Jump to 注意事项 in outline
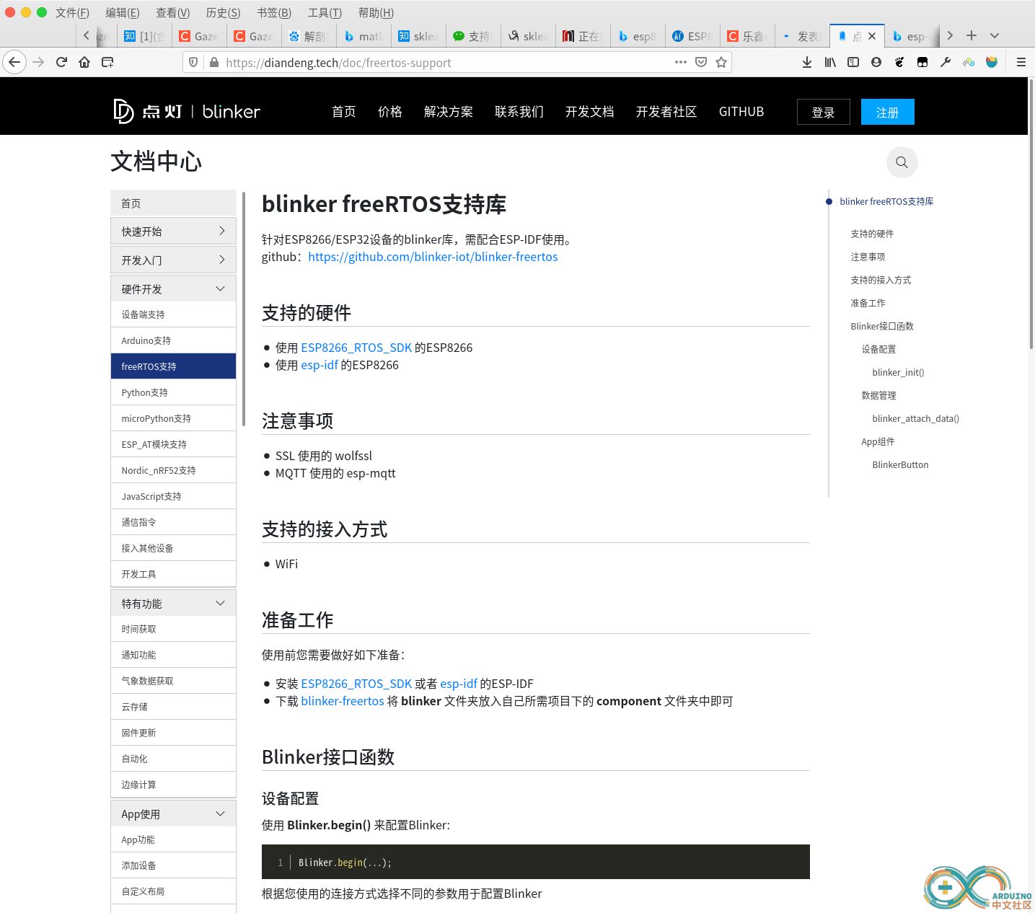 click(868, 257)
